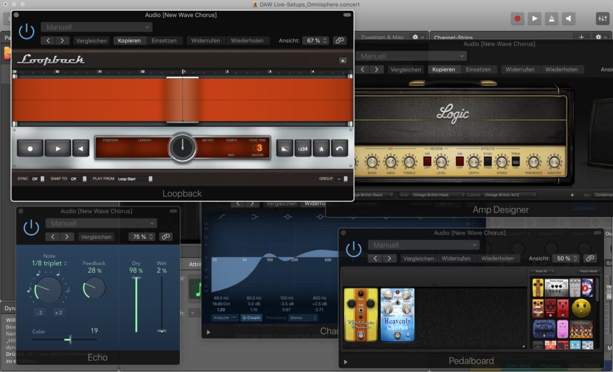Open the Pedalboard Show All filter menu
The height and width of the screenshot is (372, 613).
[542, 271]
